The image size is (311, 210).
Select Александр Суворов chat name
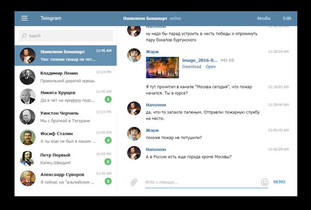point(62,175)
